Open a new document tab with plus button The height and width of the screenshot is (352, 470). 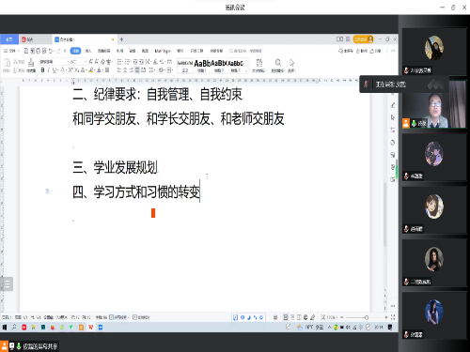coord(121,39)
